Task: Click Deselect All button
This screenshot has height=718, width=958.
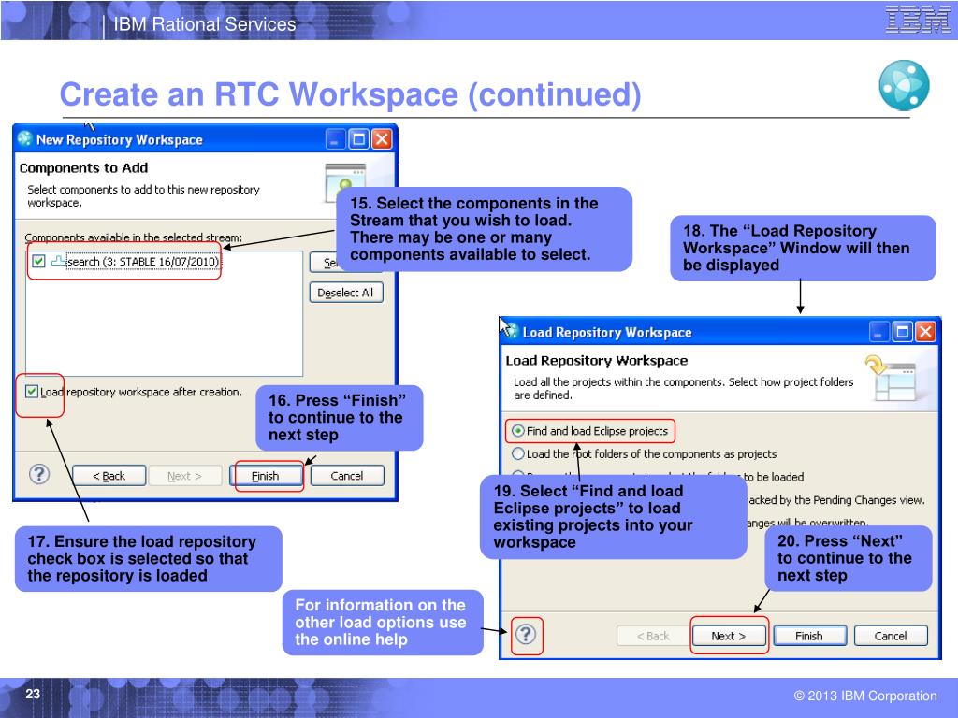Action: [x=346, y=293]
